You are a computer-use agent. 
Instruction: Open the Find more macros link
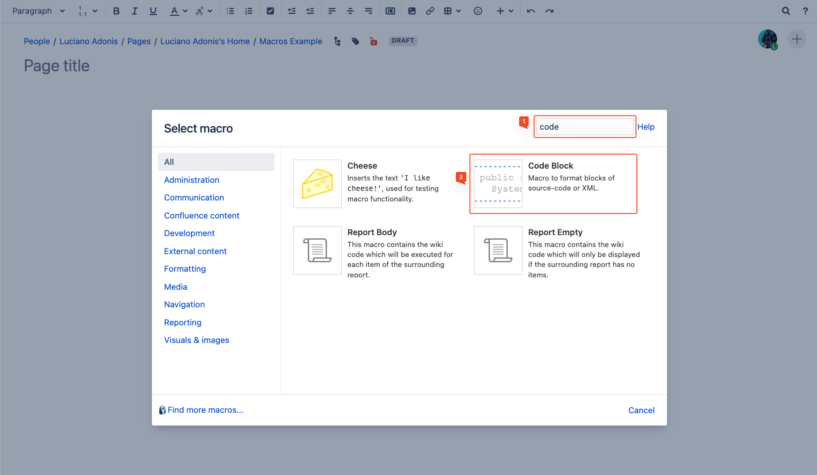coord(205,410)
